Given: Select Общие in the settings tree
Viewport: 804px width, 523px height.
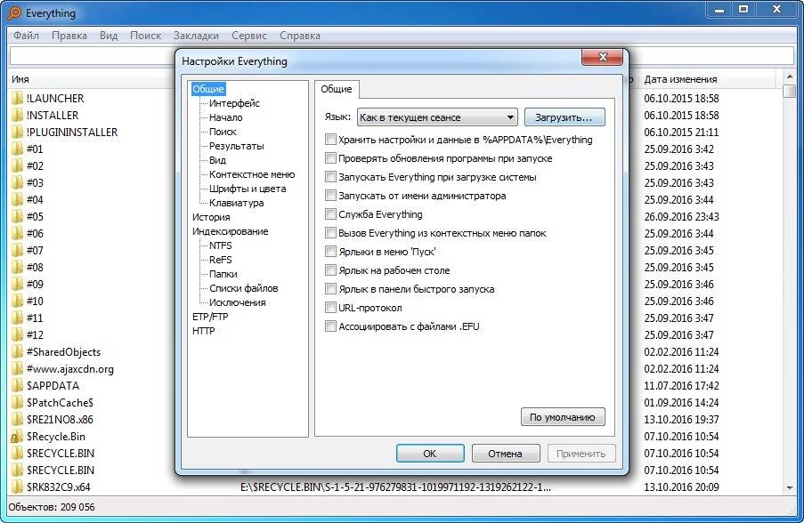Looking at the screenshot, I should [208, 89].
